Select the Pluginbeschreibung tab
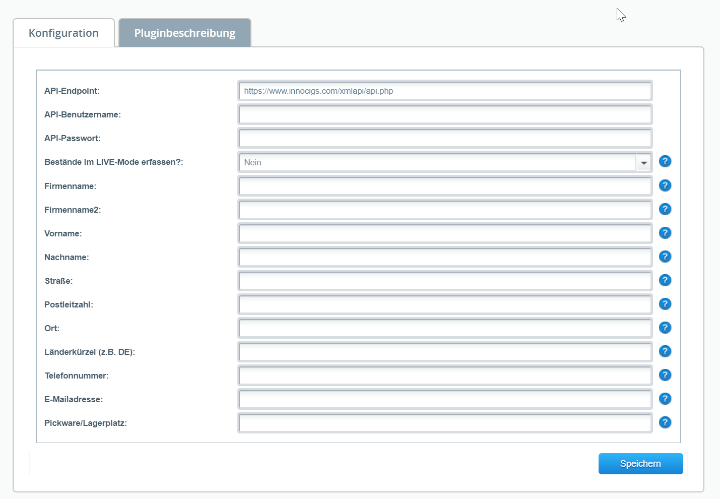The width and height of the screenshot is (720, 499). coord(185,33)
